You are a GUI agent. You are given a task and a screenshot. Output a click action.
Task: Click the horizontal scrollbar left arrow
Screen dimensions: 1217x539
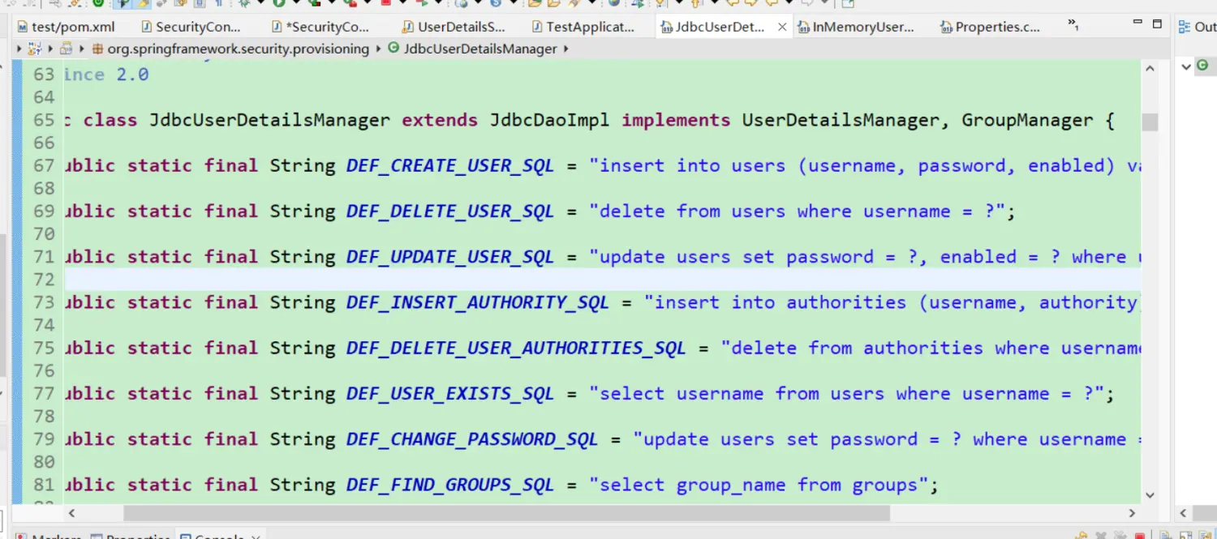click(x=71, y=513)
